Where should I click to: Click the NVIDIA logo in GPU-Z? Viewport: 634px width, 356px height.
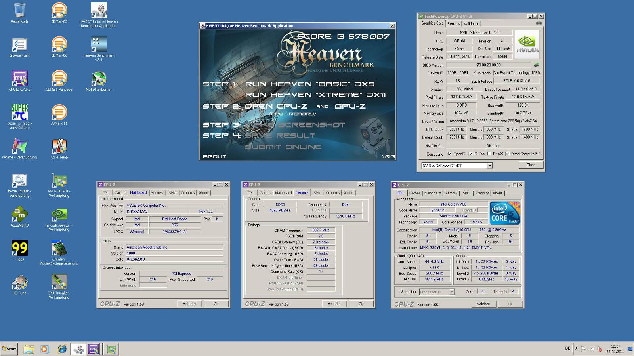(527, 44)
